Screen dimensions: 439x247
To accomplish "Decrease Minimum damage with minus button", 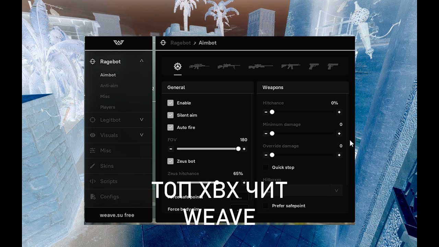I will (x=266, y=134).
